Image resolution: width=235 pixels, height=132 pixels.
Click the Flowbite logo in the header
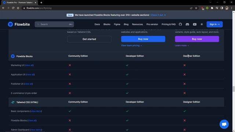tap(19, 24)
